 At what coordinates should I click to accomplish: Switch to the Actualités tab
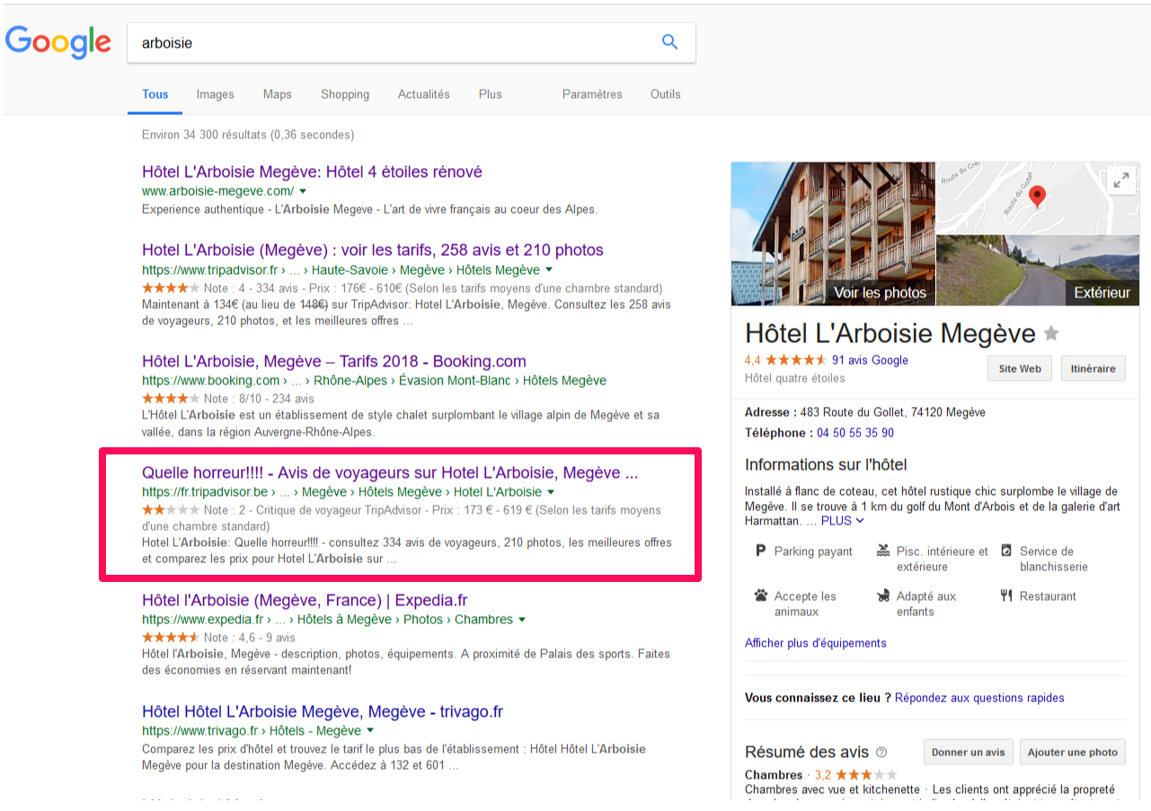pos(424,94)
